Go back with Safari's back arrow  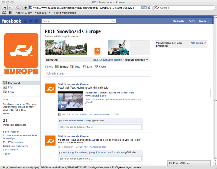click(5, 8)
